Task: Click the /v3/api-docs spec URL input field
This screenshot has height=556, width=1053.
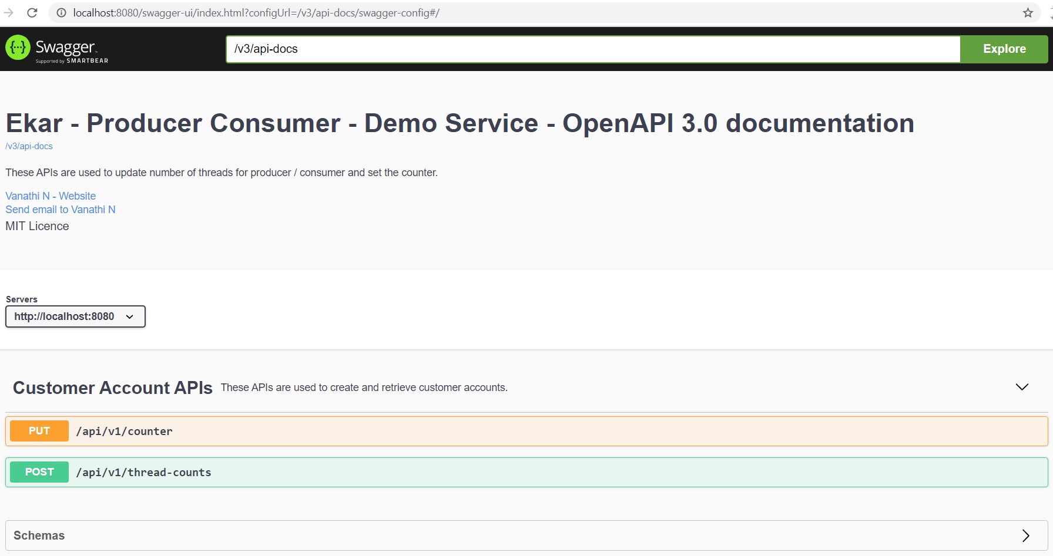Action: (593, 49)
